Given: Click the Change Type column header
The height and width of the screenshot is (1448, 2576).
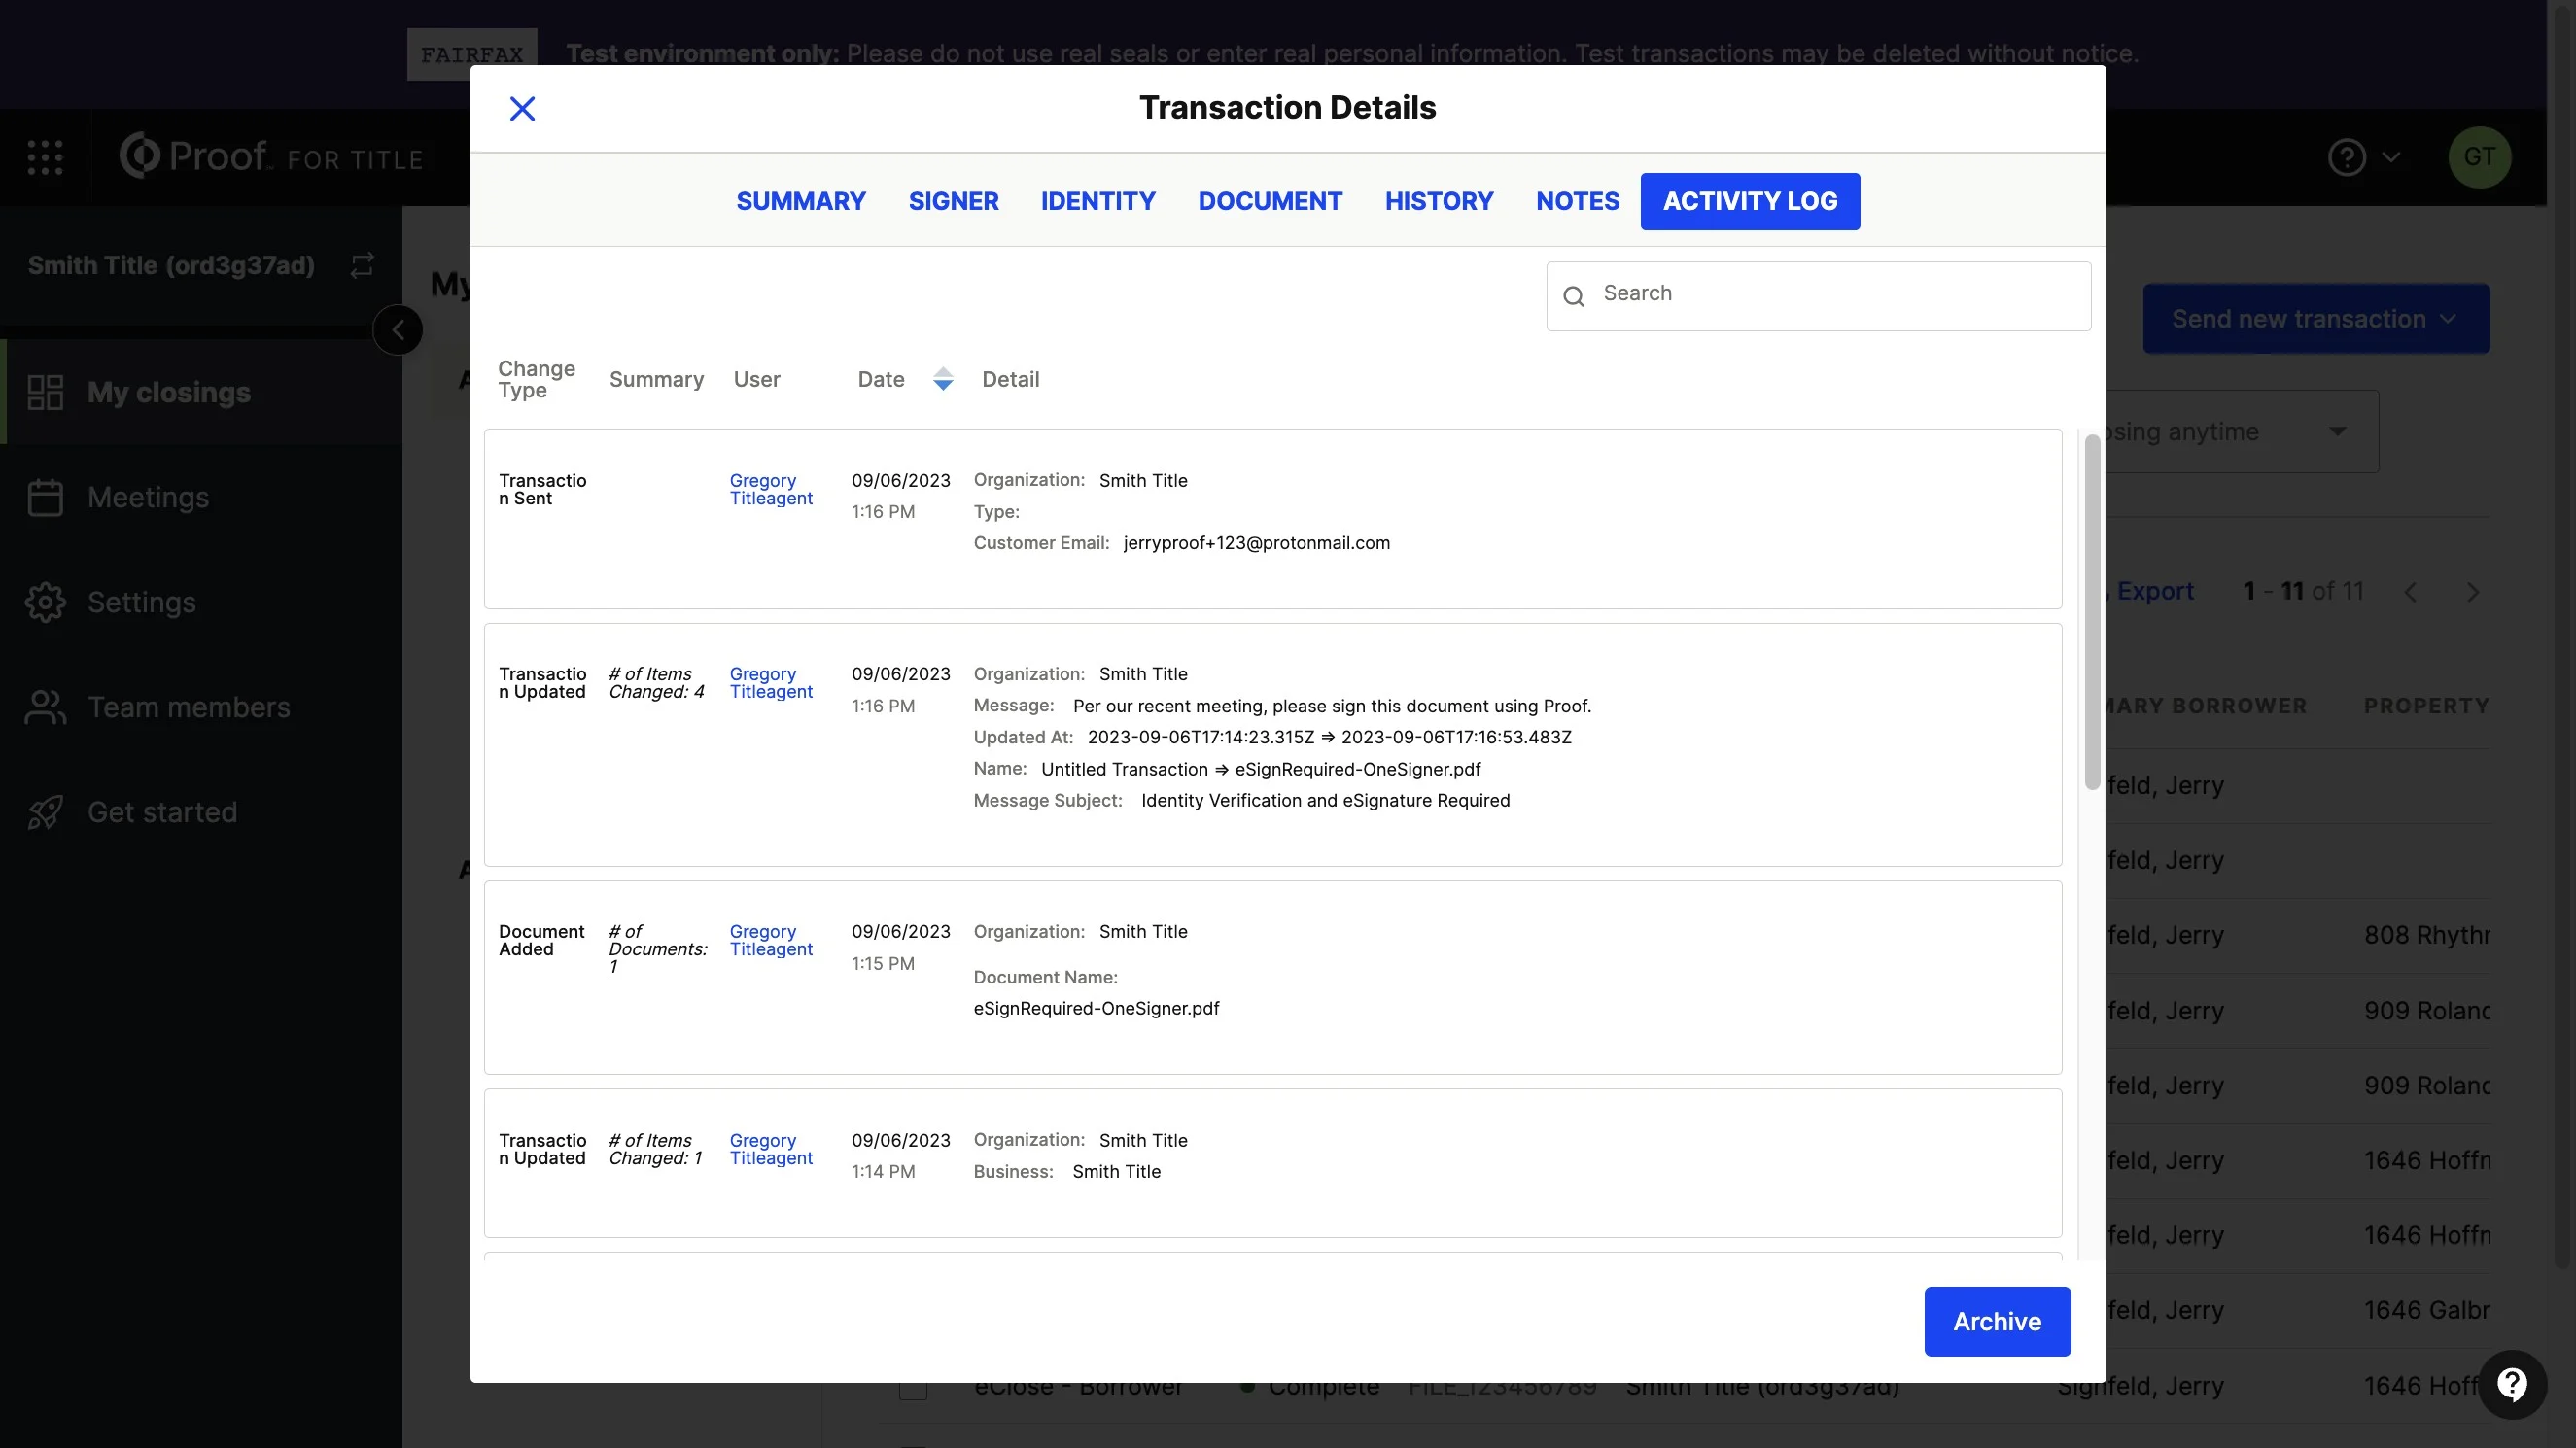Looking at the screenshot, I should coord(537,379).
